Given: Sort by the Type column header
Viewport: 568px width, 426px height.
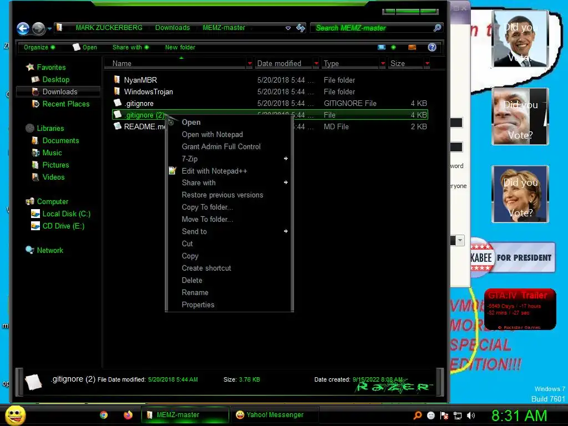Looking at the screenshot, I should [351, 63].
